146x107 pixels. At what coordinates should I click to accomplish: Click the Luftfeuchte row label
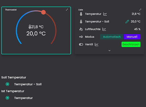pyautogui.click(x=93, y=29)
